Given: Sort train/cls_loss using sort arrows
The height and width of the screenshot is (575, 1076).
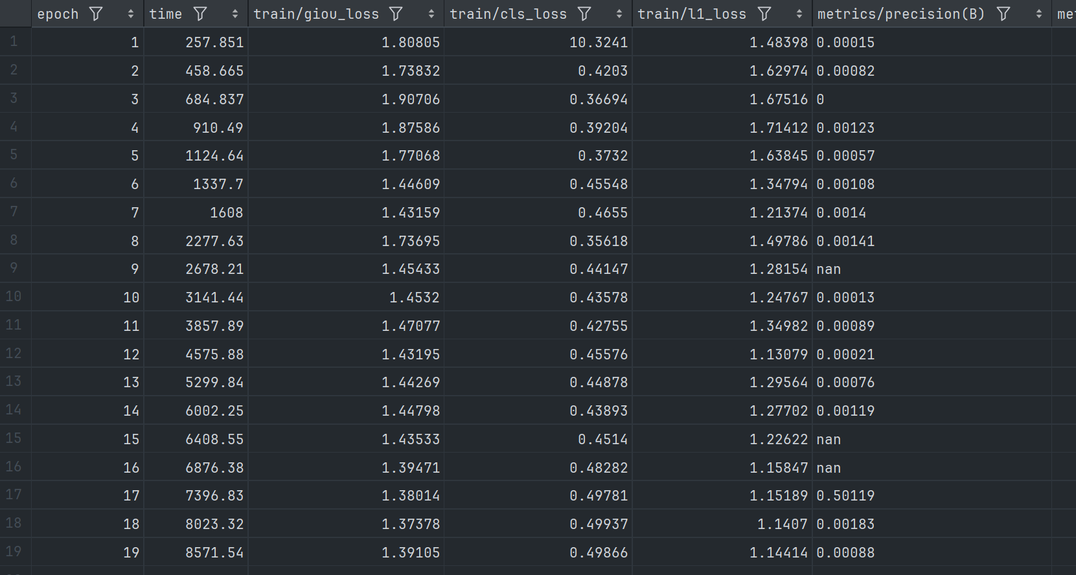Looking at the screenshot, I should [619, 14].
